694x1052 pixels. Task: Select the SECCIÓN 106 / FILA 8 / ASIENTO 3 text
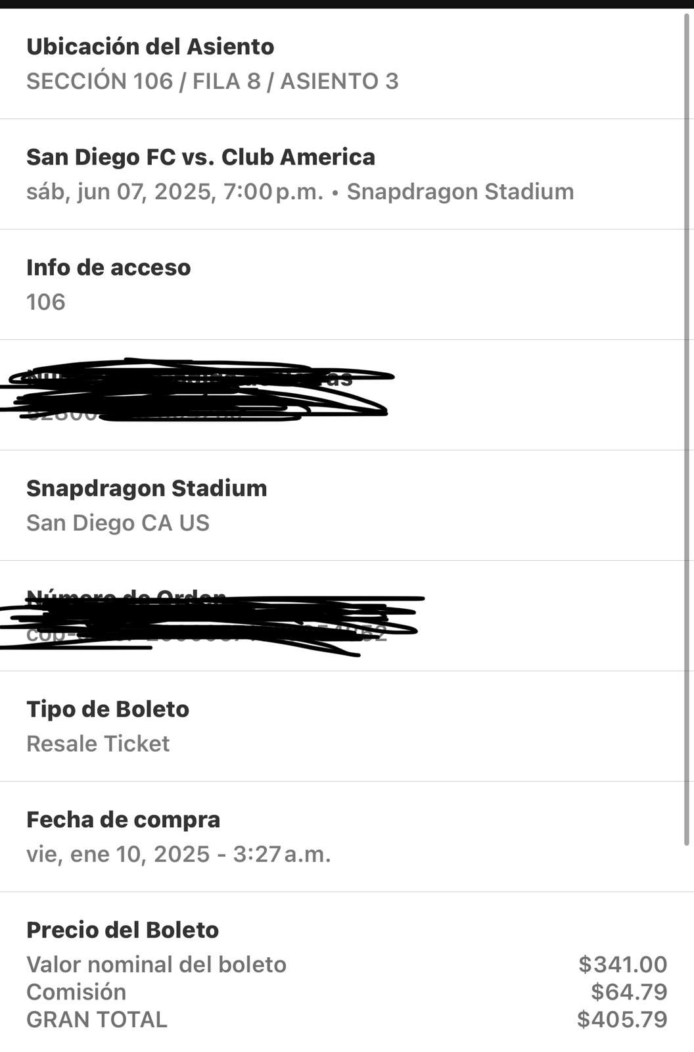pyautogui.click(x=212, y=82)
